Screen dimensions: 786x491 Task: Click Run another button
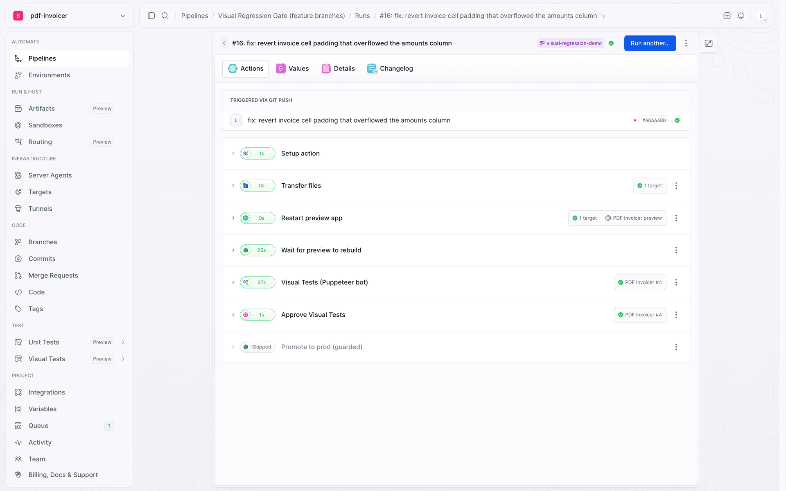650,43
